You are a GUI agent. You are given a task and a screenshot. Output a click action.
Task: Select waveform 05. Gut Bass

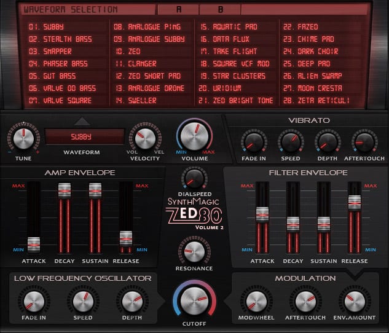click(x=52, y=76)
